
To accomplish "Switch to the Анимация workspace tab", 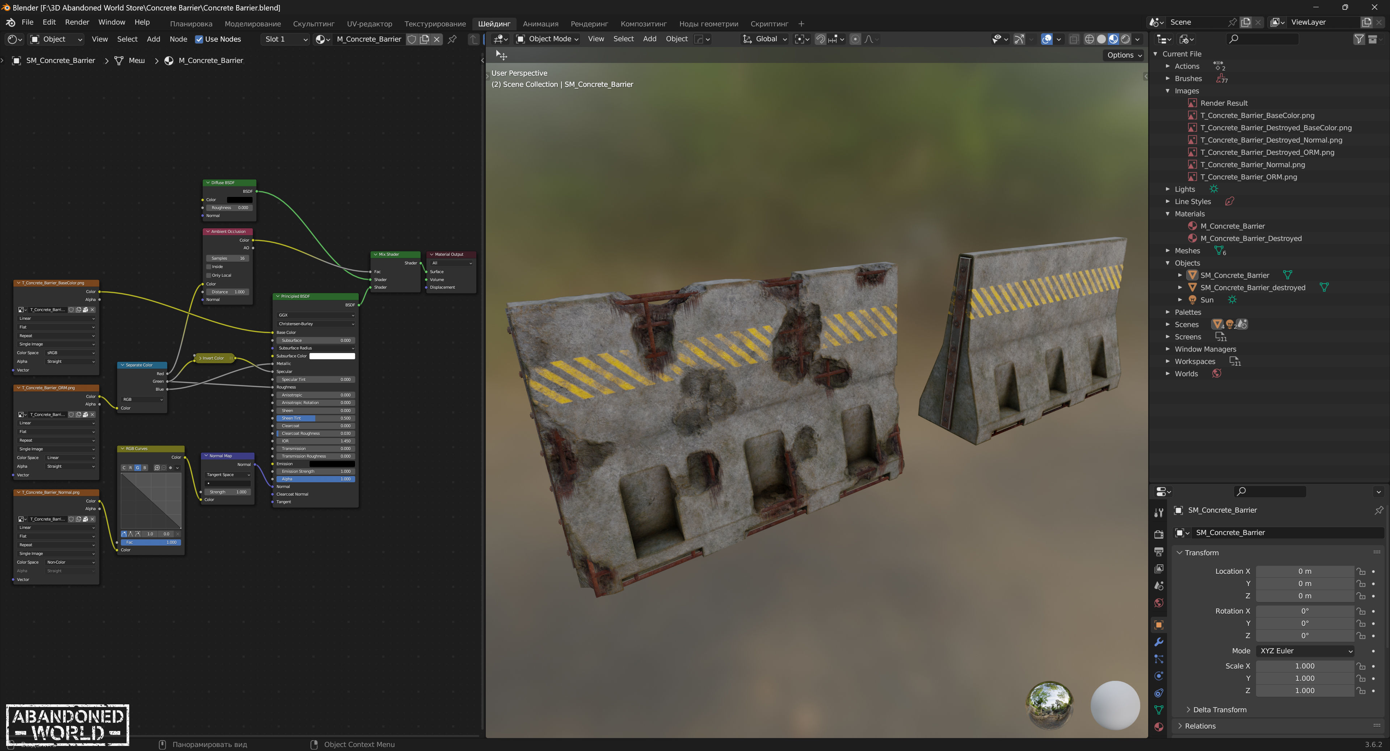I will pos(540,24).
